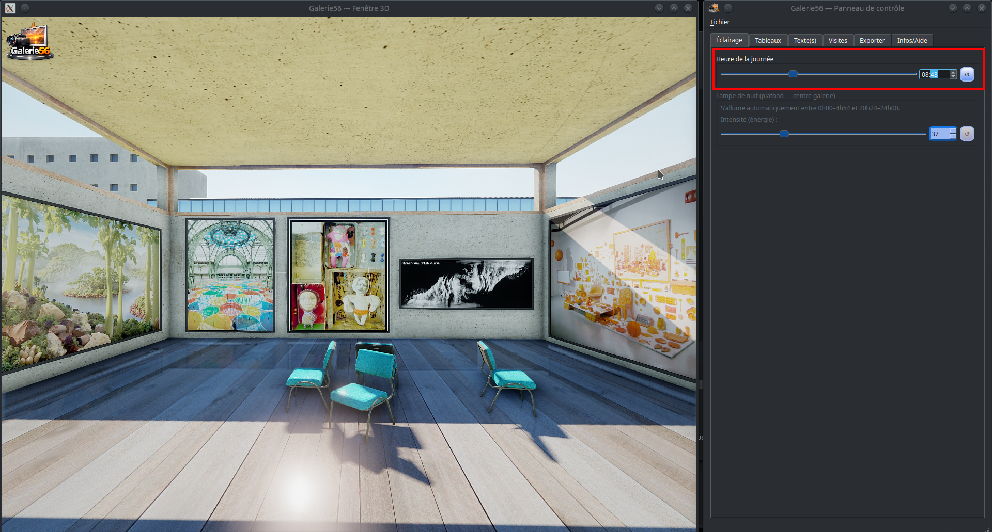This screenshot has height=532, width=992.
Task: Click the 'Galerie56 — Panneau de contrôle' title text
Action: 847,8
